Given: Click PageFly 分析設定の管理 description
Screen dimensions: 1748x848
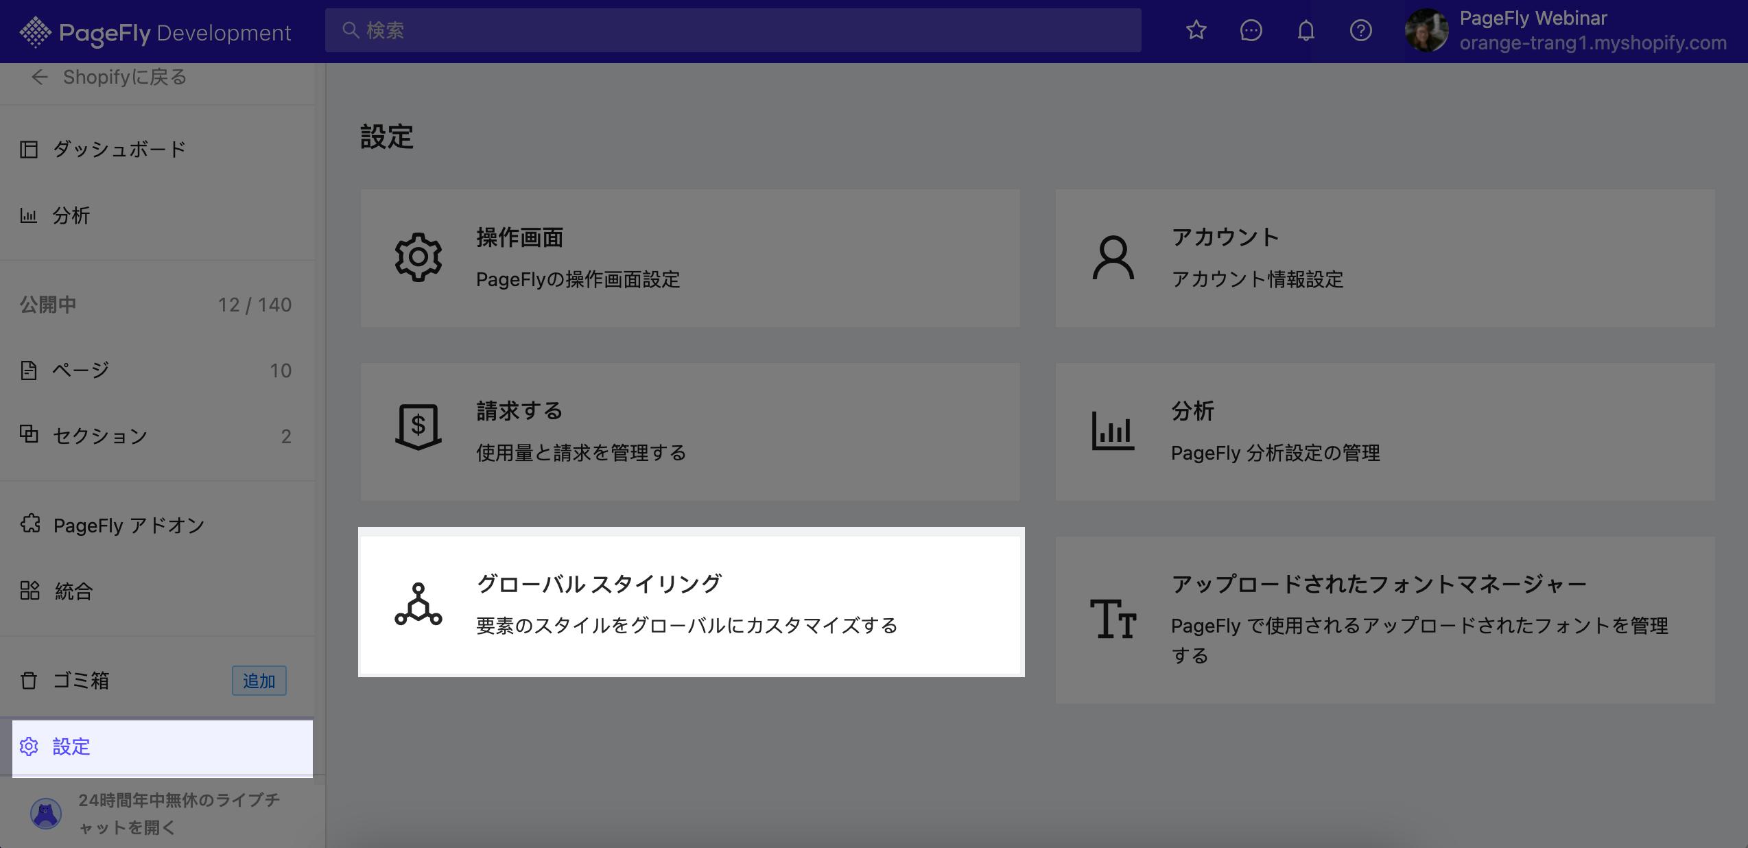Looking at the screenshot, I should [1275, 453].
